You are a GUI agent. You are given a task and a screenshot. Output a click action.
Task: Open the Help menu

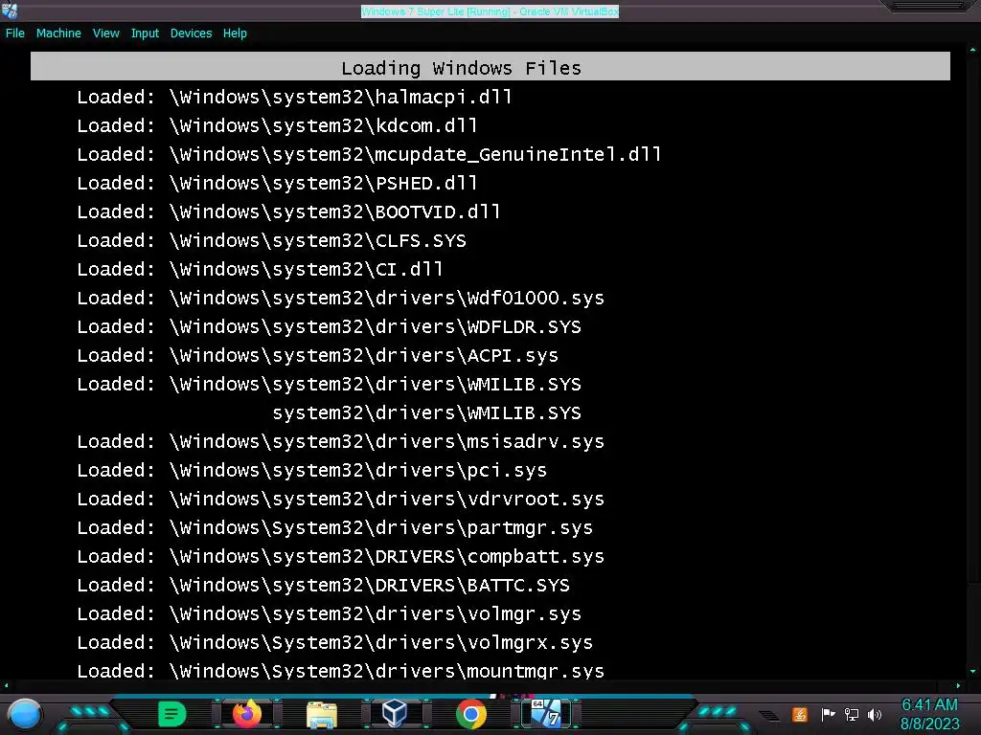tap(235, 33)
